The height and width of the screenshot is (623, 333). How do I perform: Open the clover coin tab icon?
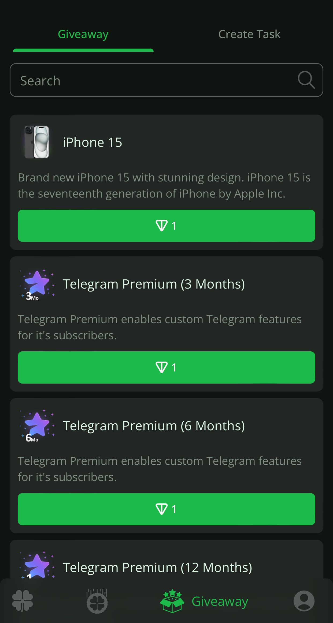(x=97, y=601)
